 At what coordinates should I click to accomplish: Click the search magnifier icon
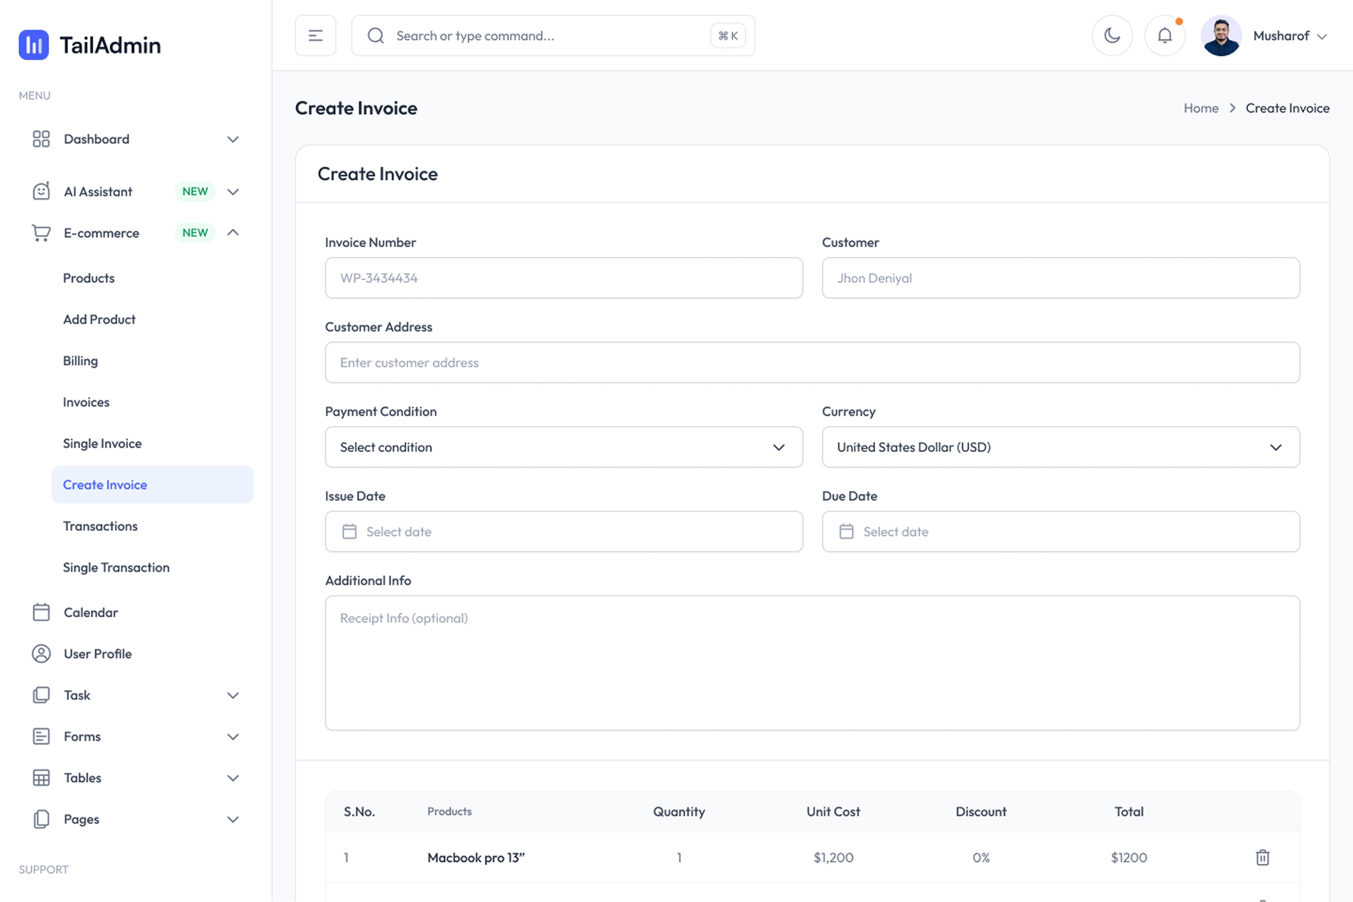point(376,36)
